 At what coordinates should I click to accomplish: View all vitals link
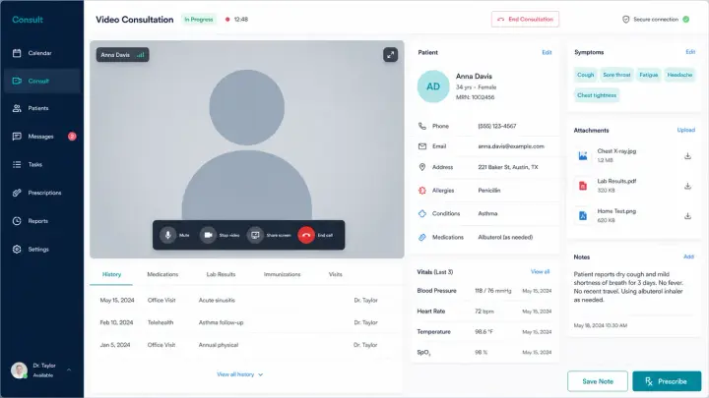coord(540,271)
